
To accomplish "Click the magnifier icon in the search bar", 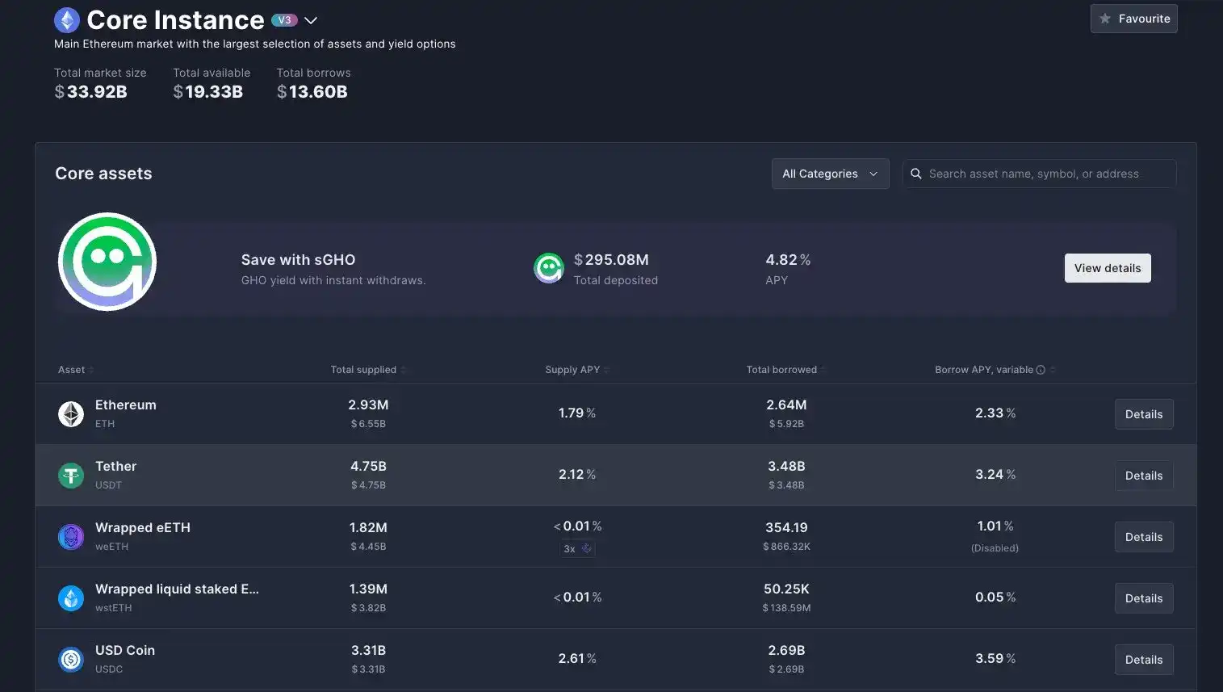I will click(915, 172).
